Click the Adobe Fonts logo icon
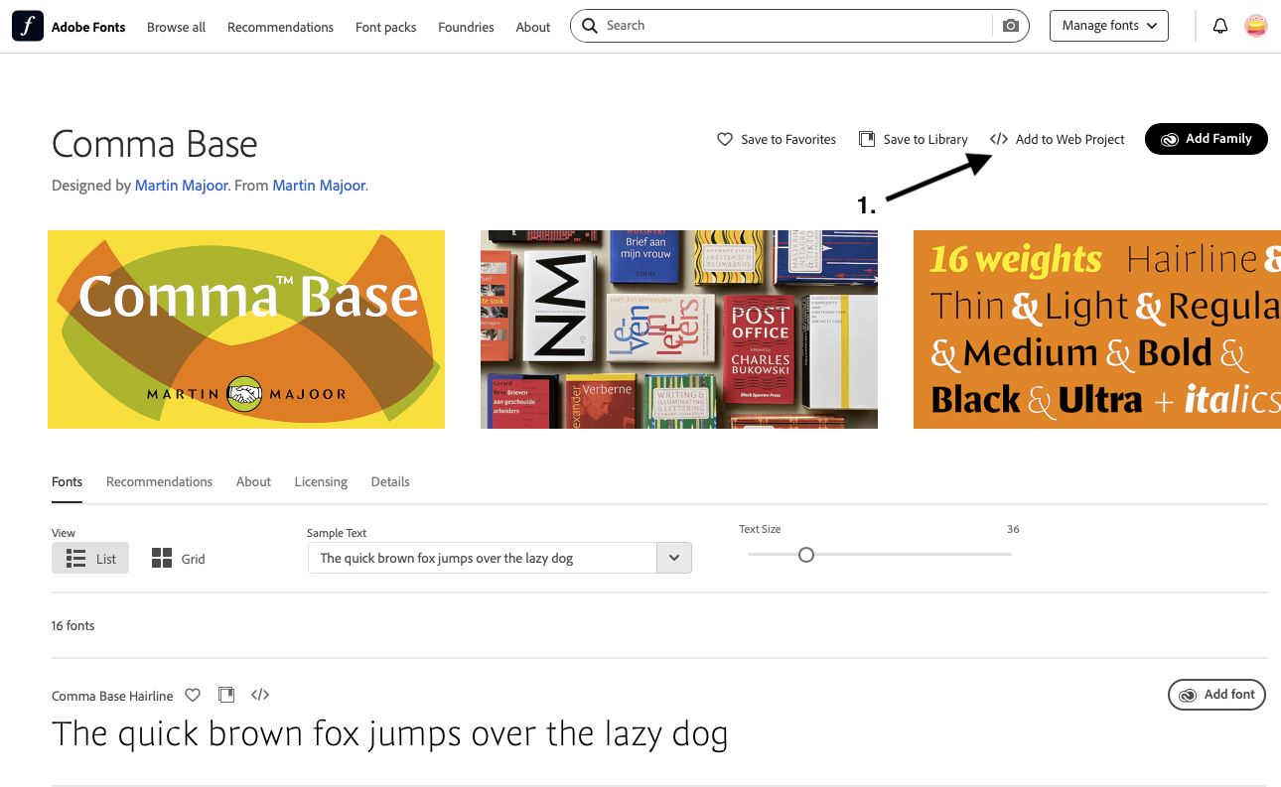This screenshot has height=787, width=1281. click(x=28, y=27)
